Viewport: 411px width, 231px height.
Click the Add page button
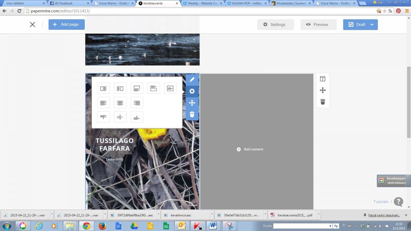(66, 25)
